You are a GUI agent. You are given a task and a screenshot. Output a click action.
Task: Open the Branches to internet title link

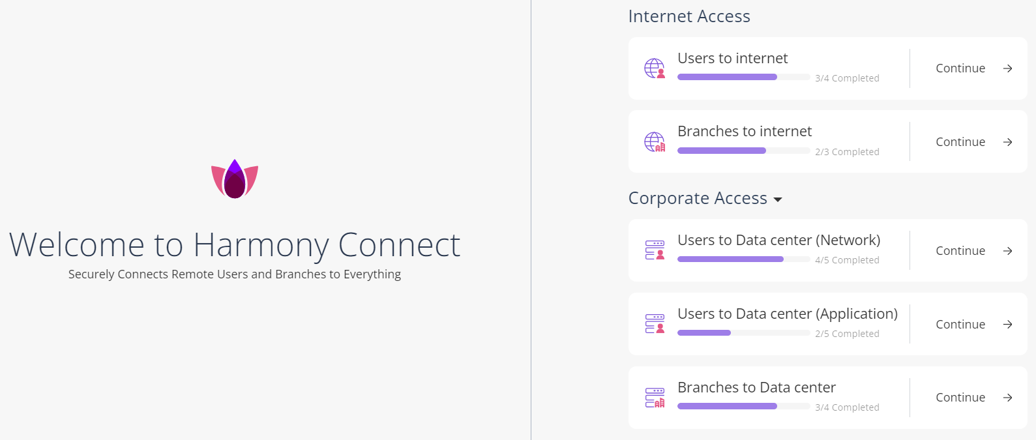click(x=745, y=131)
